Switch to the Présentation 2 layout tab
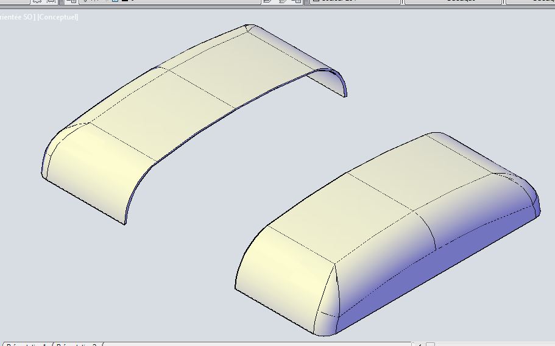The image size is (555, 346). [77, 344]
